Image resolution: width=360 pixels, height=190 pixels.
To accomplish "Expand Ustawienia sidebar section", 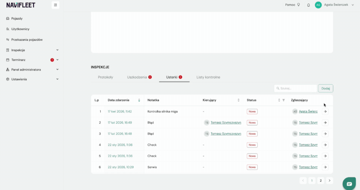I will click(32, 79).
